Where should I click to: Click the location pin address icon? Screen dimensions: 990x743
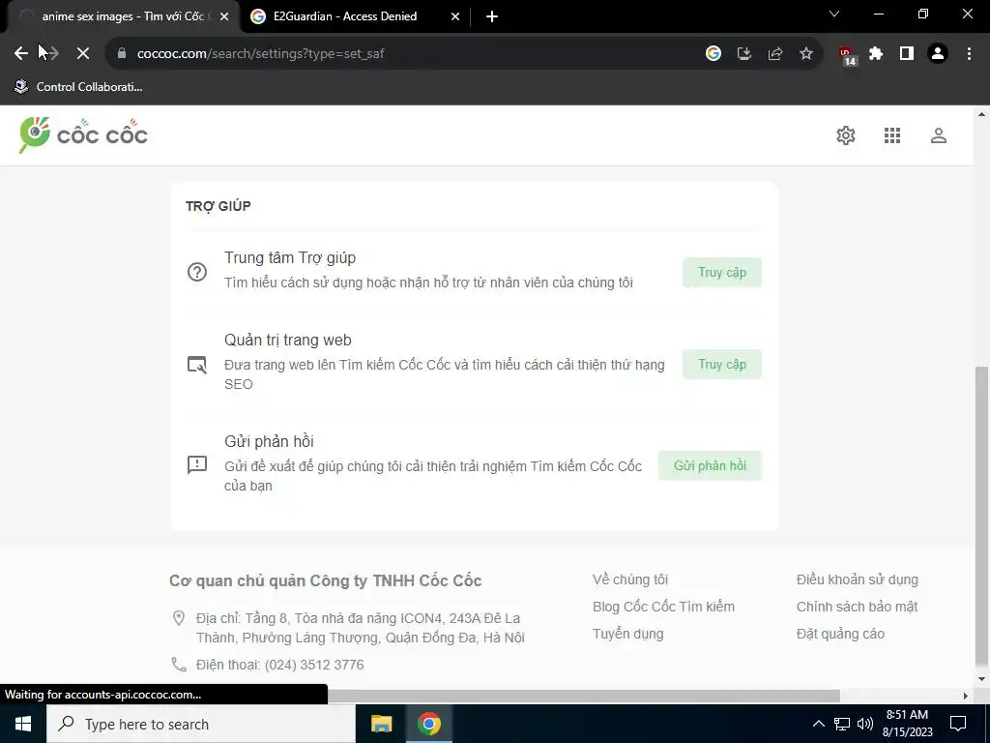click(179, 618)
